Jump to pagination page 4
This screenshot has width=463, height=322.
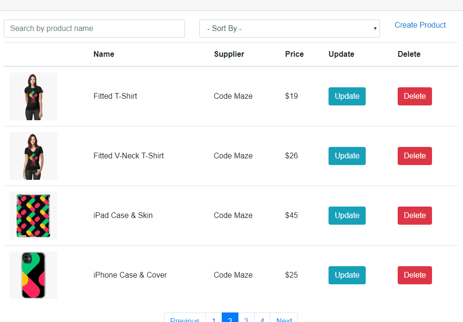point(262,319)
